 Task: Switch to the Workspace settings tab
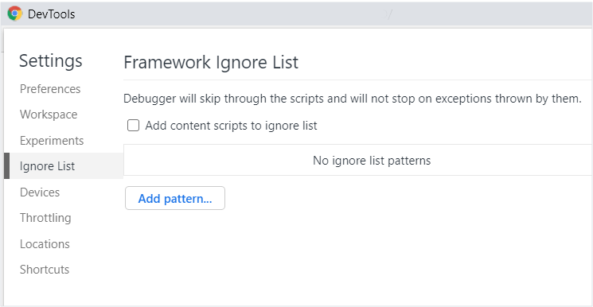(x=49, y=115)
